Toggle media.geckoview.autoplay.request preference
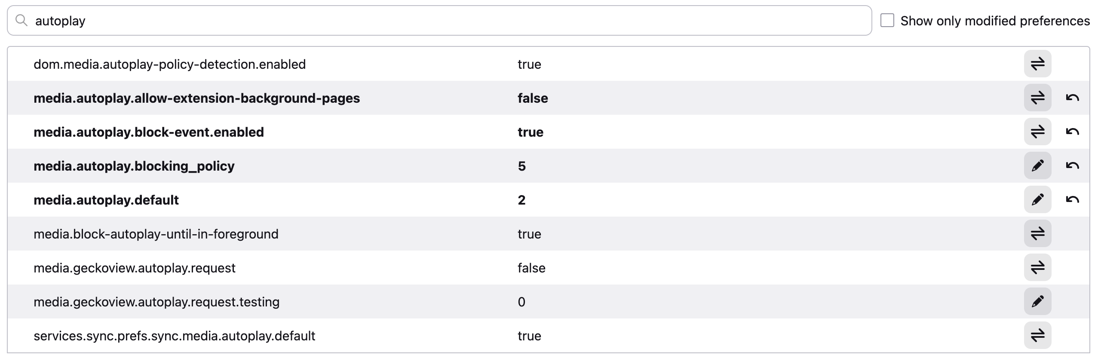The width and height of the screenshot is (1098, 361). coord(1037,268)
